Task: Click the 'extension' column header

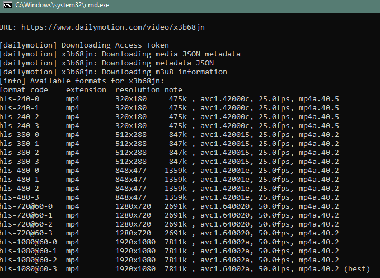Action: (x=86, y=90)
